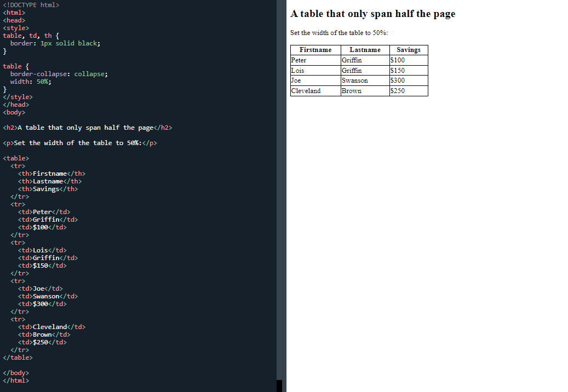Click the </table> closing tag

click(18, 357)
